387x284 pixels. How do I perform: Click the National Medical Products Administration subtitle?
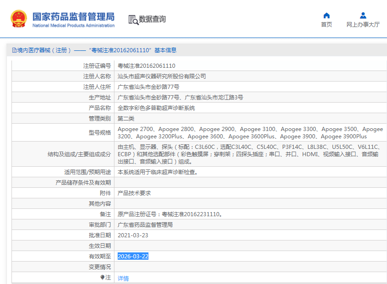pos(73,26)
